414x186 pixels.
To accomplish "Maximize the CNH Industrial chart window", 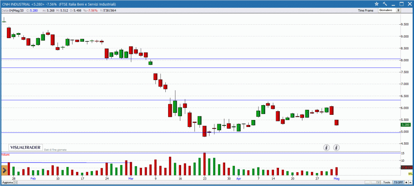I will click(401, 4).
